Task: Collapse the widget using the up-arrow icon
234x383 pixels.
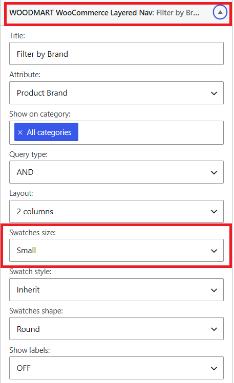Action: [x=220, y=12]
